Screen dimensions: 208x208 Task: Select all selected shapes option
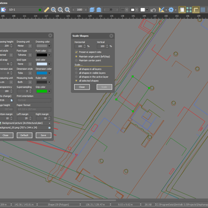76,81
